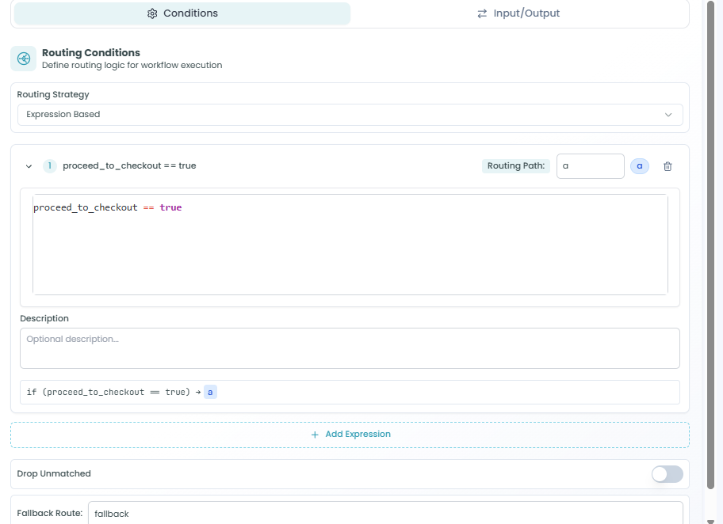Click the Routing Conditions branch icon
Viewport: 723px width, 524px height.
[x=24, y=59]
